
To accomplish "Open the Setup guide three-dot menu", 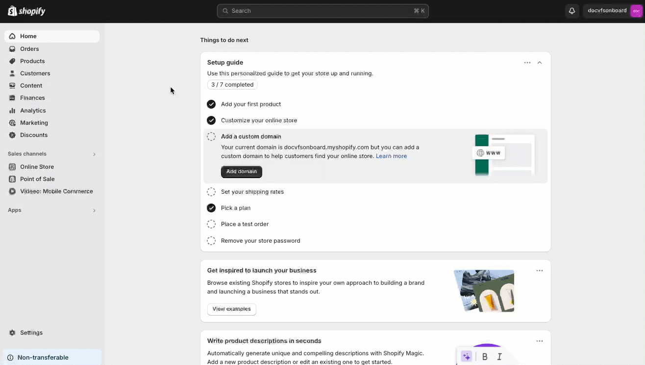I will [x=527, y=63].
